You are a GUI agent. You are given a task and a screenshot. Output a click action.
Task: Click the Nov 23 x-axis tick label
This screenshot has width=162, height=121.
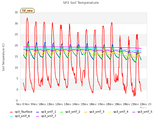[x=147, y=104]
